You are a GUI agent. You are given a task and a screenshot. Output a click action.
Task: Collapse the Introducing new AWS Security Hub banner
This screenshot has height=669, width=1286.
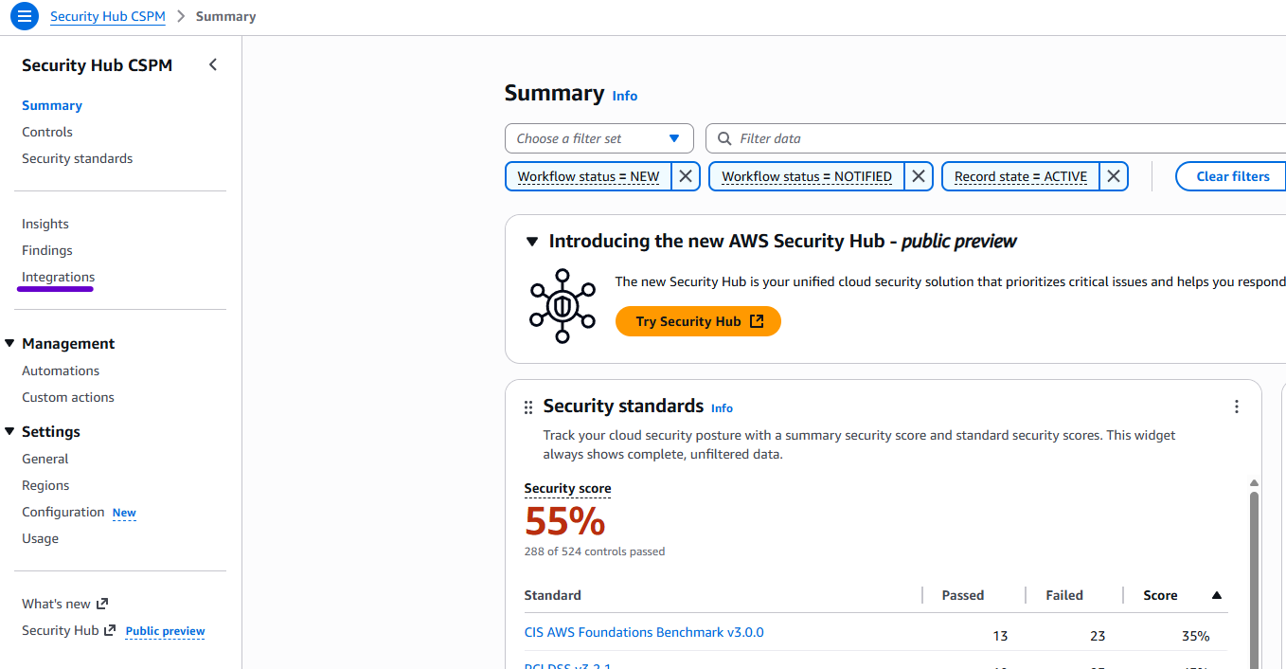[531, 241]
